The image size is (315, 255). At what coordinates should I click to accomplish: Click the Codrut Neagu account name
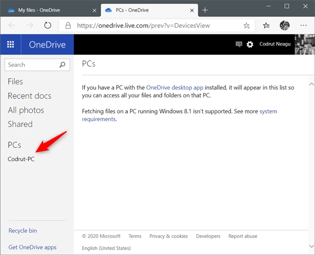pyautogui.click(x=275, y=44)
